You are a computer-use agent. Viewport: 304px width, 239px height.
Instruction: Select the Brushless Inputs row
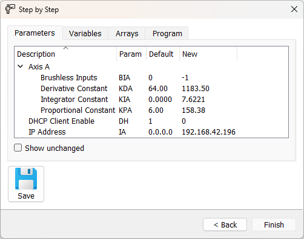(151, 78)
